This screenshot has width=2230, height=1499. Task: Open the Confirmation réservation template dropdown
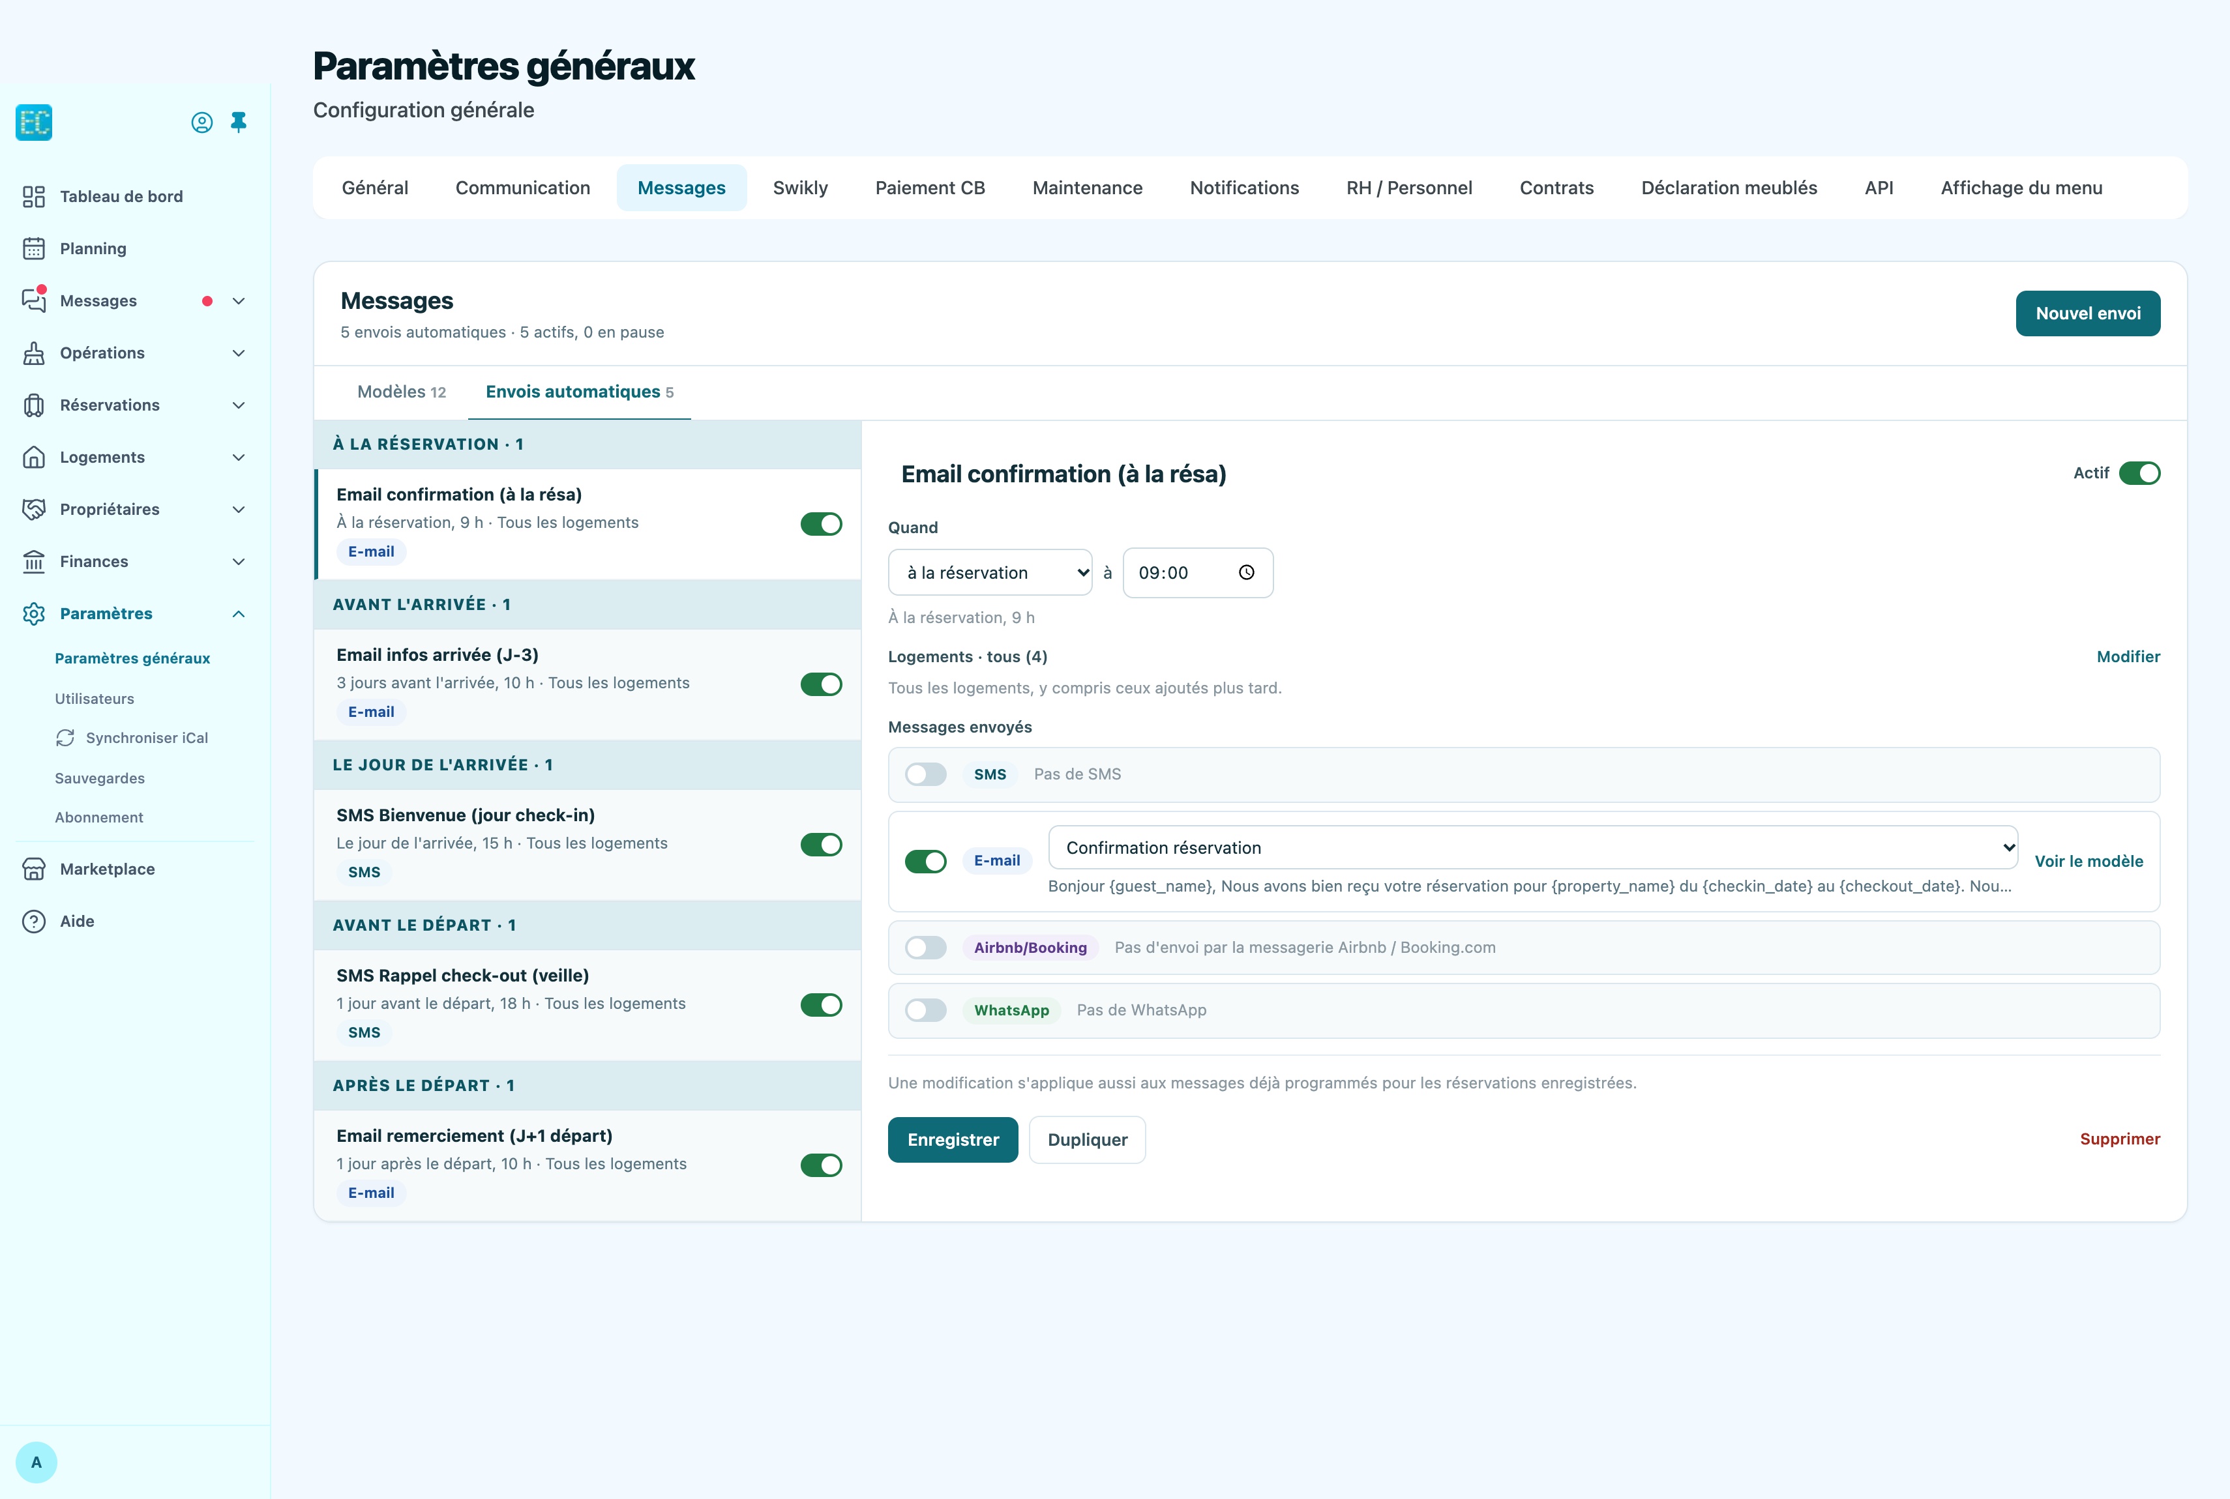1533,848
